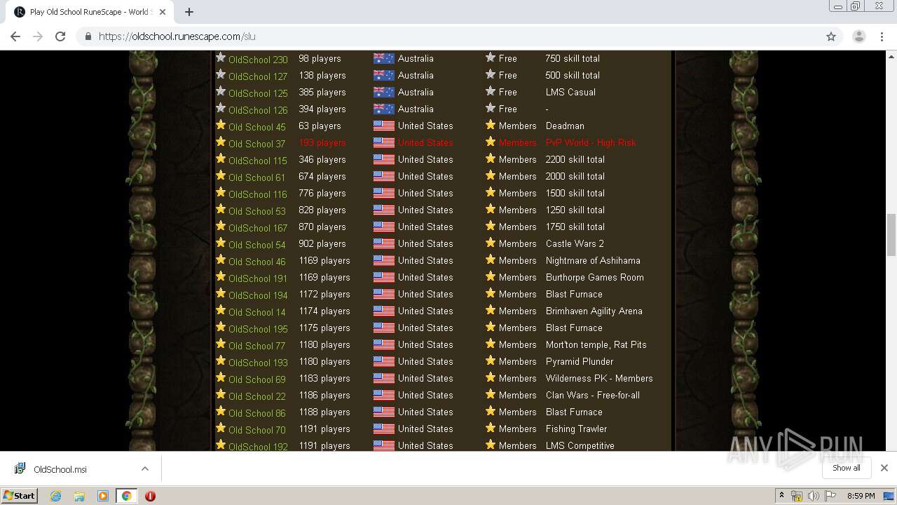
Task: Join world Old School 69
Action: (257, 379)
